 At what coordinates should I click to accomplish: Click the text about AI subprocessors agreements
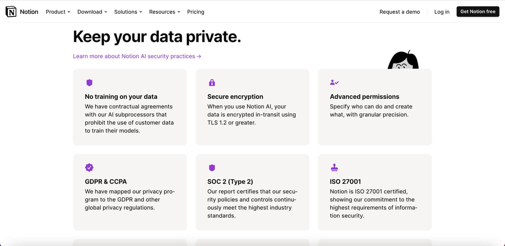[x=129, y=119]
